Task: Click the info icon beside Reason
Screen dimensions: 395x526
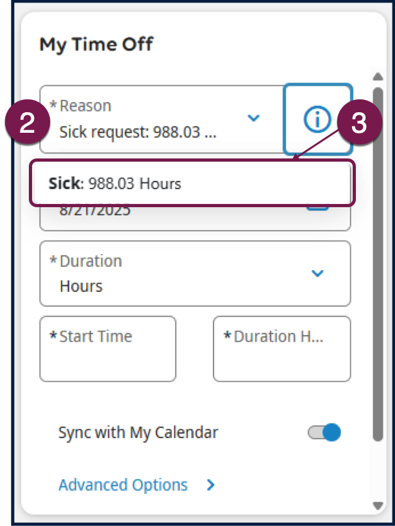Action: 317,119
